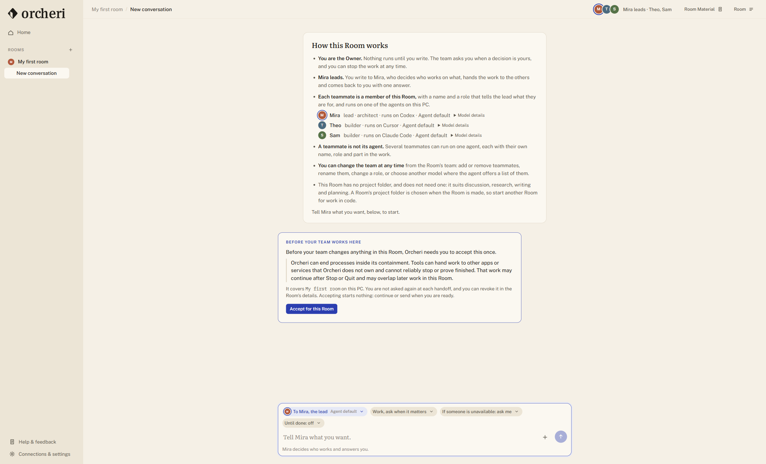
Task: Open 'Work, ask when it matters' dropdown
Action: (x=403, y=412)
